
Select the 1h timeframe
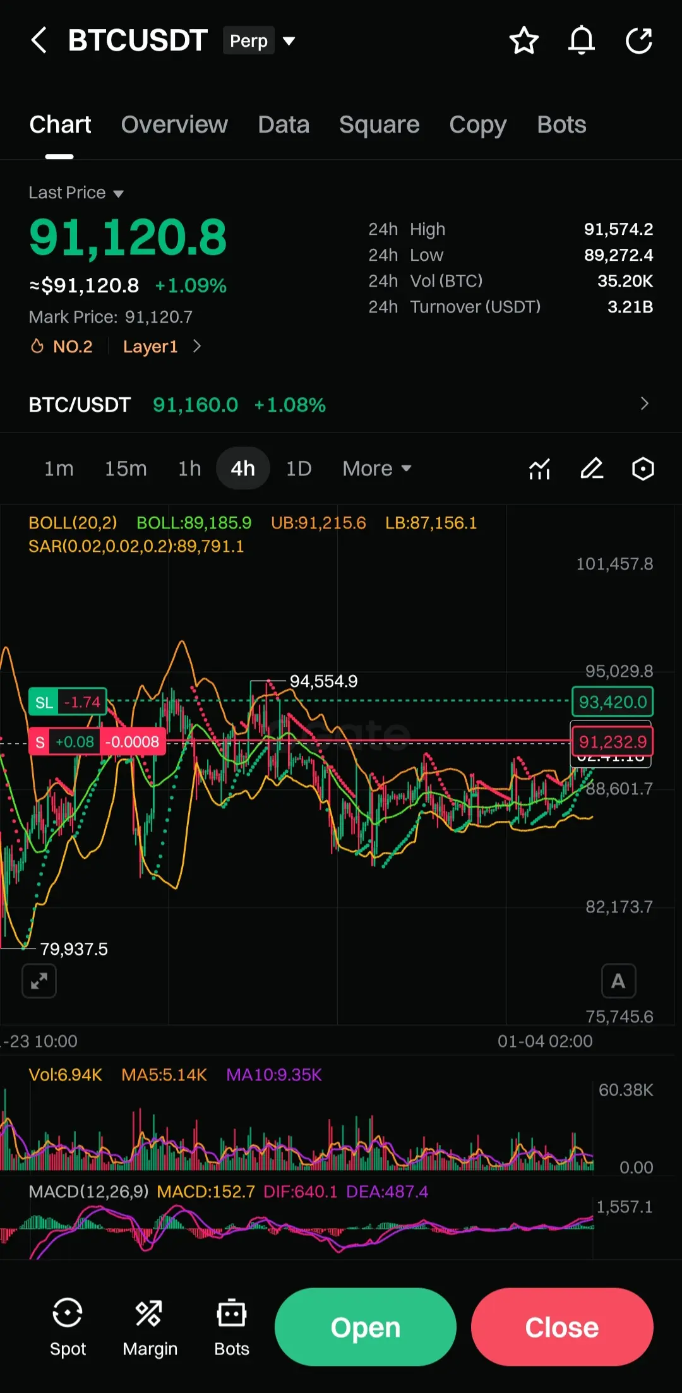(189, 469)
